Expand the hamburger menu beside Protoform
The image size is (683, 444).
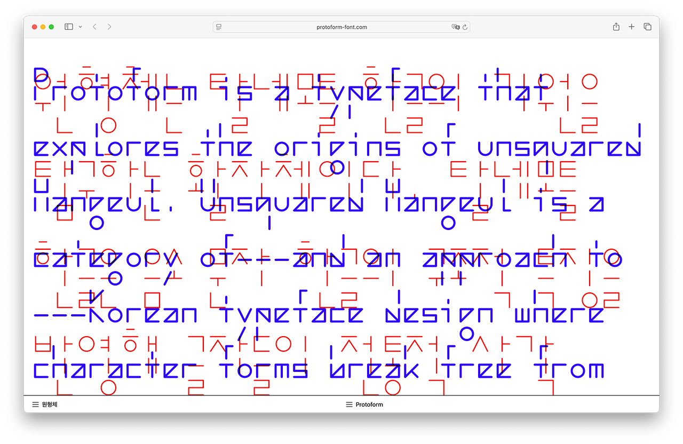[349, 405]
